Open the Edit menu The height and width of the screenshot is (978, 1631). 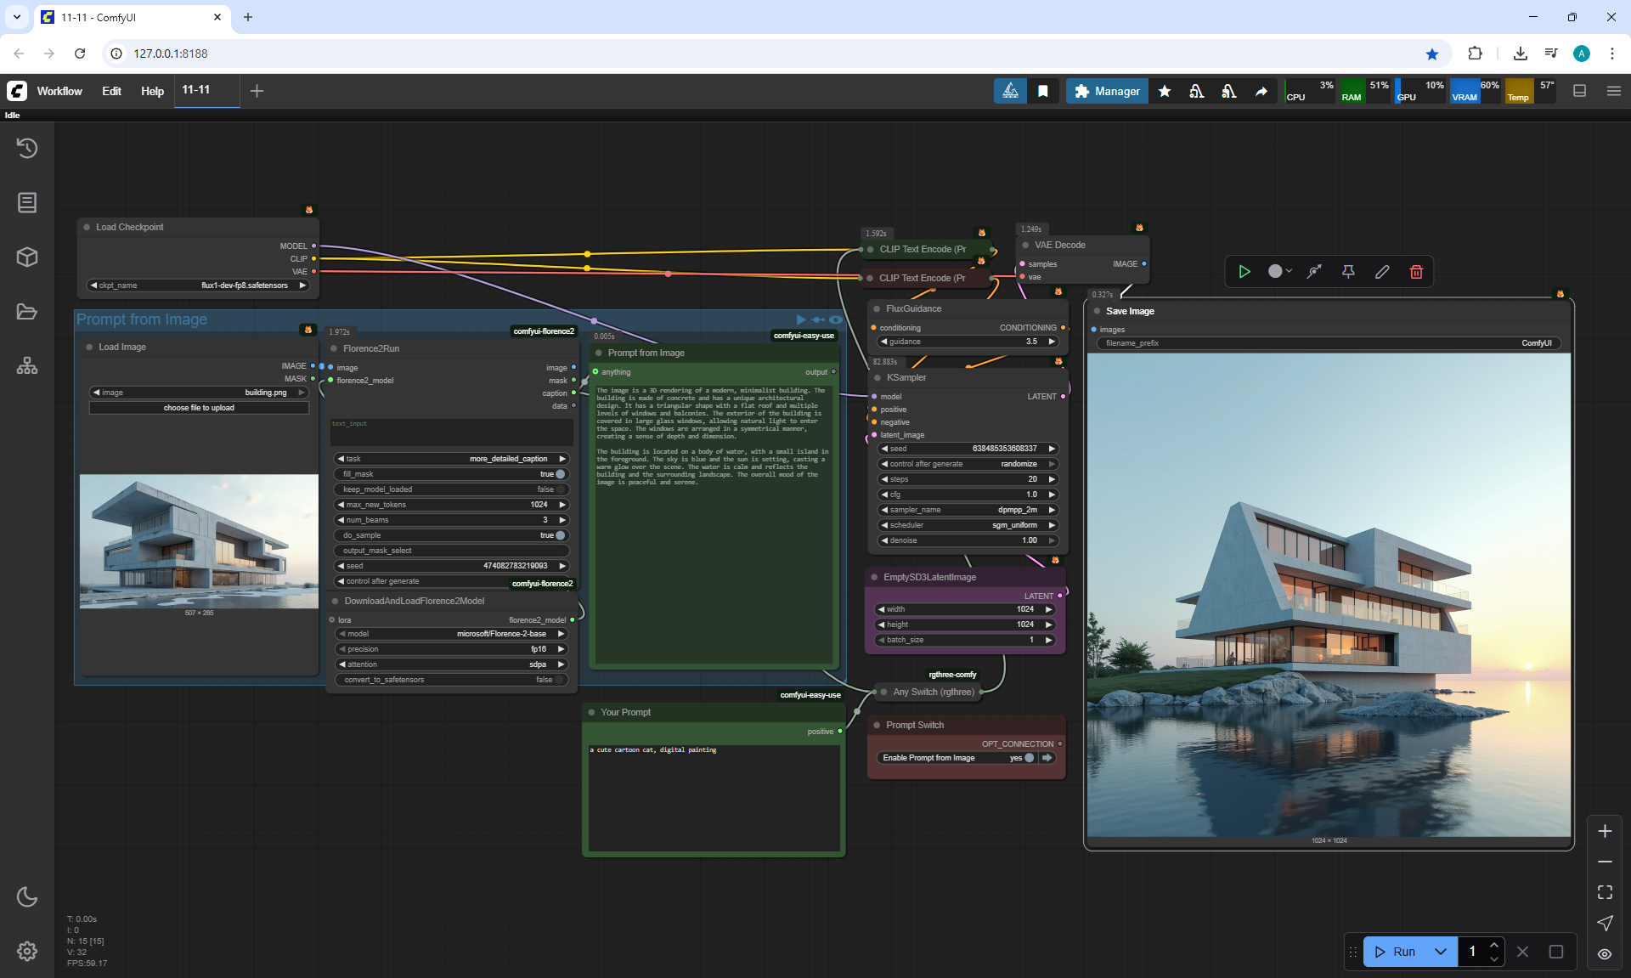point(111,91)
